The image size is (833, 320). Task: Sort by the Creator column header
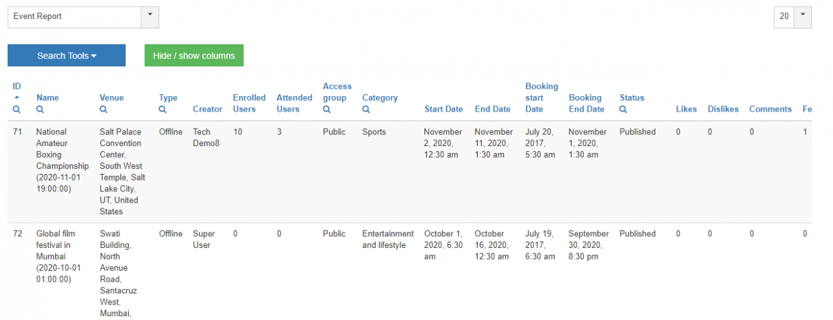pyautogui.click(x=208, y=109)
